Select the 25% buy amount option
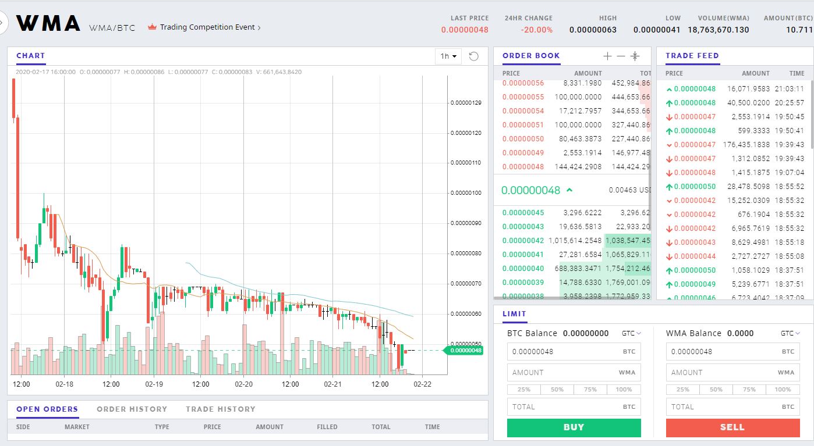Image resolution: width=814 pixels, height=446 pixels. 523,389
